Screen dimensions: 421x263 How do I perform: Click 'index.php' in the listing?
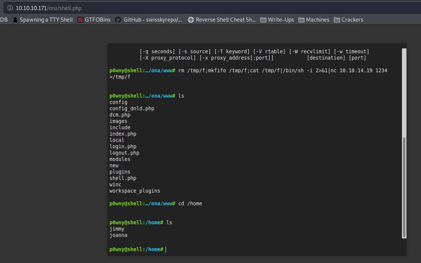pos(123,134)
